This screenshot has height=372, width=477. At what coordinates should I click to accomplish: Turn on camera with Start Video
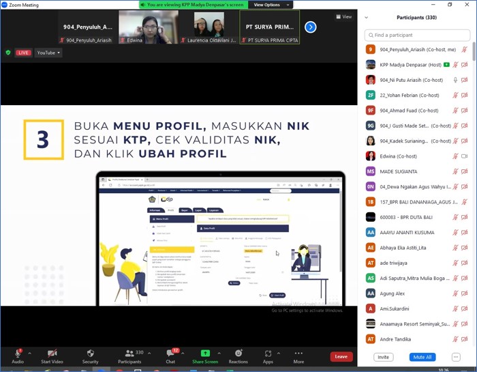click(x=52, y=354)
